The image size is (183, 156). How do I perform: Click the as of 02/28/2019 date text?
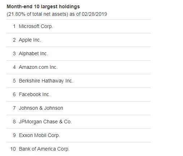click(88, 14)
